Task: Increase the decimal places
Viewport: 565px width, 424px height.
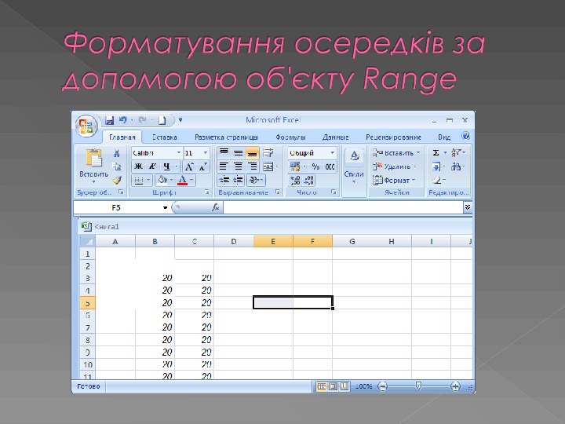Action: pos(295,180)
